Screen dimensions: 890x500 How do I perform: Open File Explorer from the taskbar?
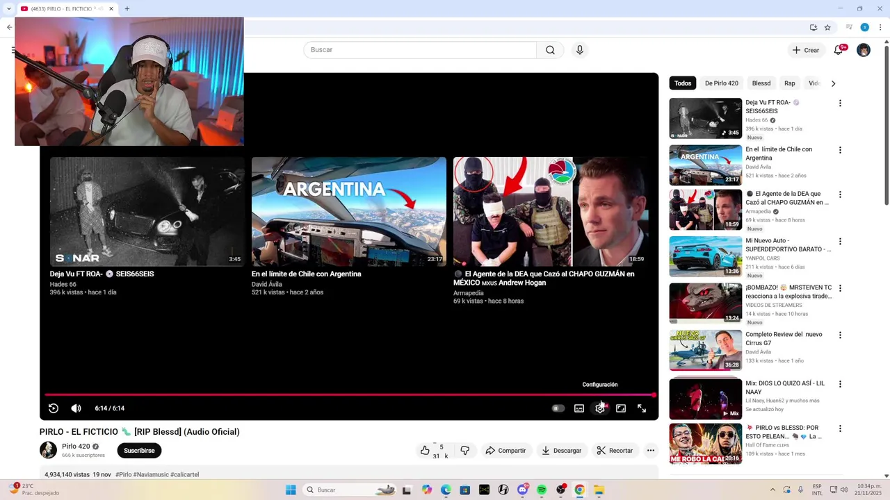[599, 490]
